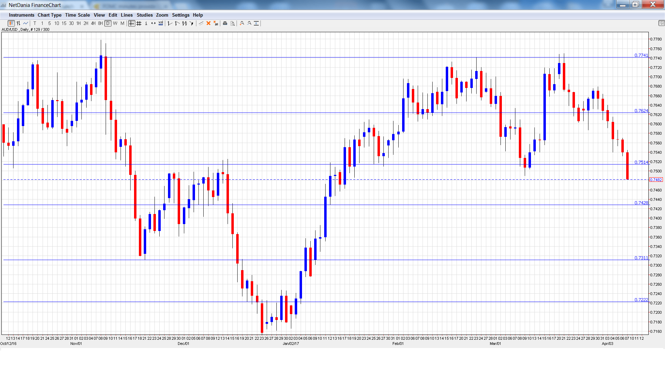The height and width of the screenshot is (374, 665).
Task: Print the chart using printer icon
Action: (x=225, y=23)
